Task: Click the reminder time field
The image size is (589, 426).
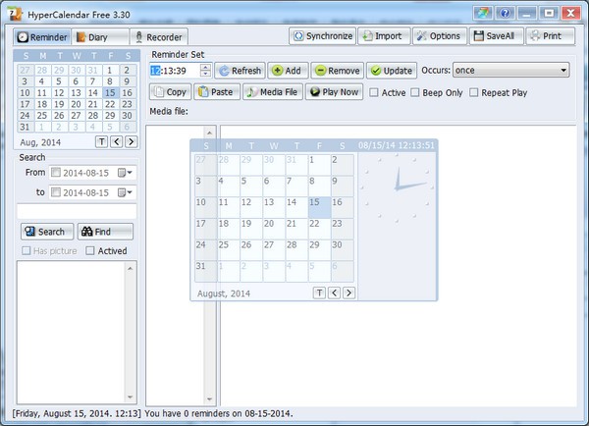Action: pos(175,71)
